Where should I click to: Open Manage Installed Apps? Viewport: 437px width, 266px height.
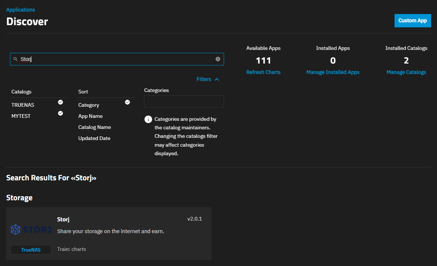333,72
